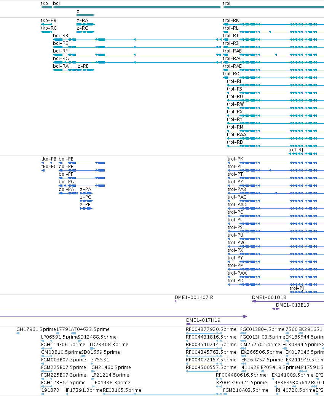Viewport: 324px width, 396px height.
Task: Click trol-PD protein label
Action: [x=236, y=281]
